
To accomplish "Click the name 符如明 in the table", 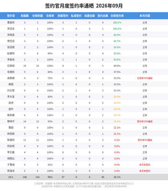I will tap(11, 146).
